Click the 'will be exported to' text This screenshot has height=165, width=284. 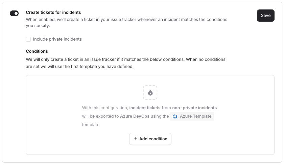[100, 116]
